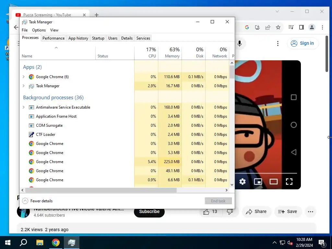Click Chrome bookmark star icon
Viewport: 332px width, 249px height.
278,27
